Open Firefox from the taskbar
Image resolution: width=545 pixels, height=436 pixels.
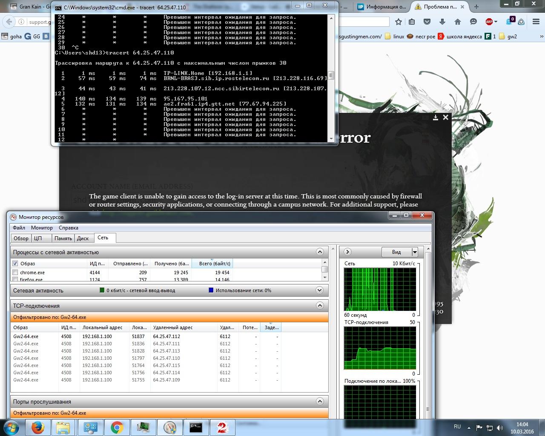click(x=37, y=427)
